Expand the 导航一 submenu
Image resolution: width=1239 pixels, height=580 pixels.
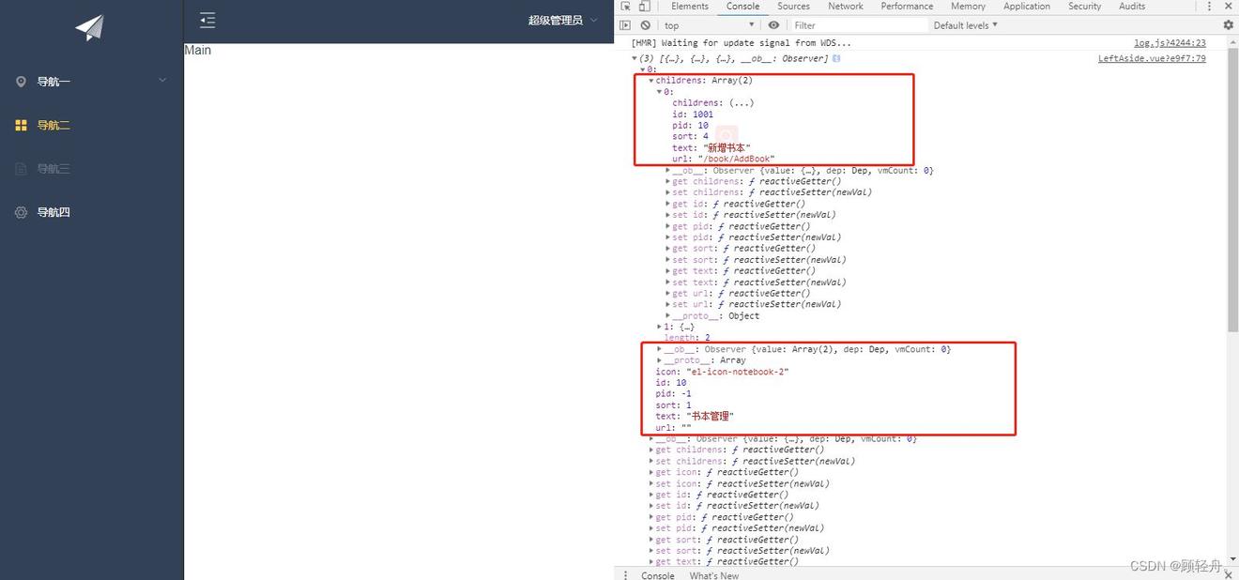tap(91, 82)
